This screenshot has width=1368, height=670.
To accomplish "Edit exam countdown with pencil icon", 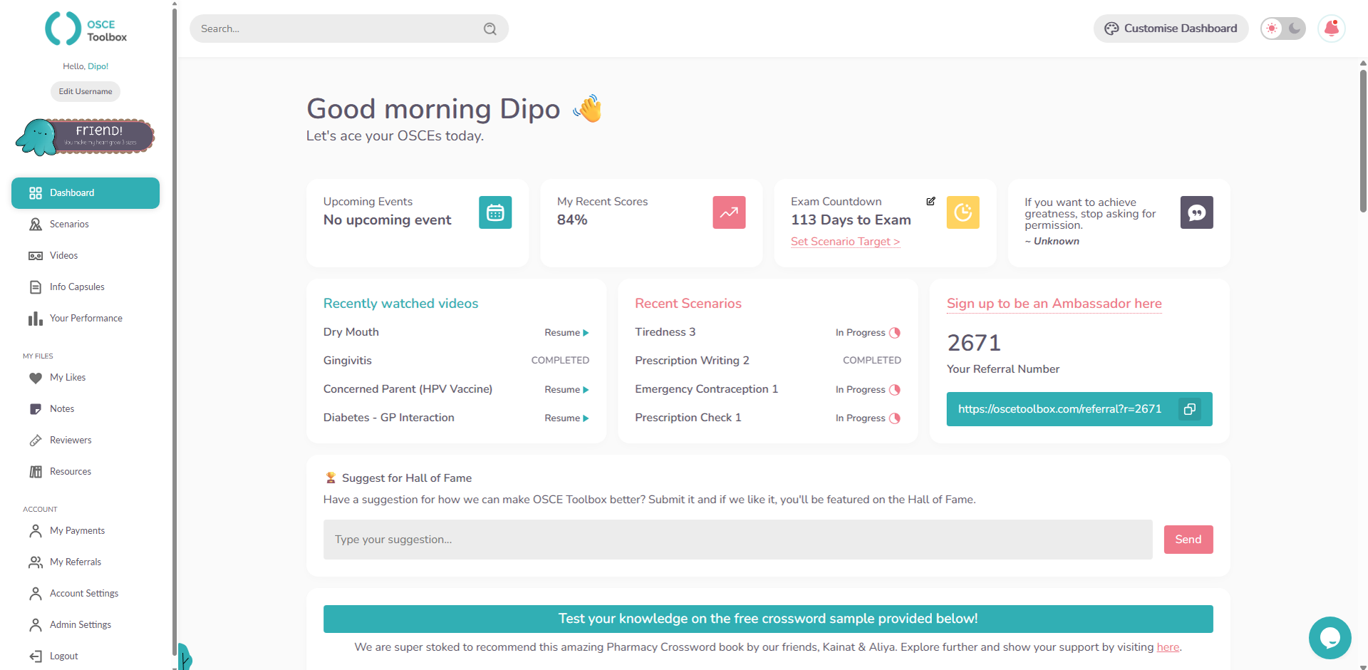I will pyautogui.click(x=931, y=201).
